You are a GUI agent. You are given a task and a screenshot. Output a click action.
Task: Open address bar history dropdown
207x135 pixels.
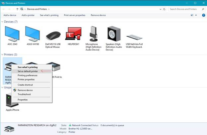(161, 9)
